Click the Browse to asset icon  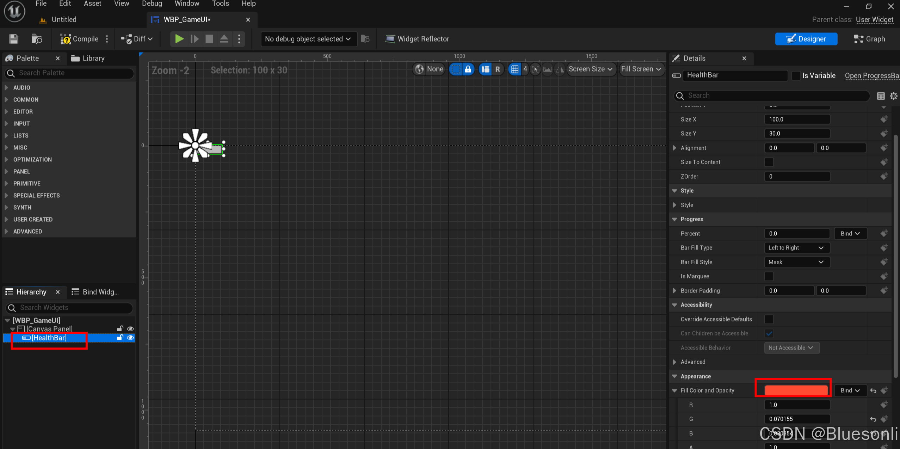tap(37, 39)
